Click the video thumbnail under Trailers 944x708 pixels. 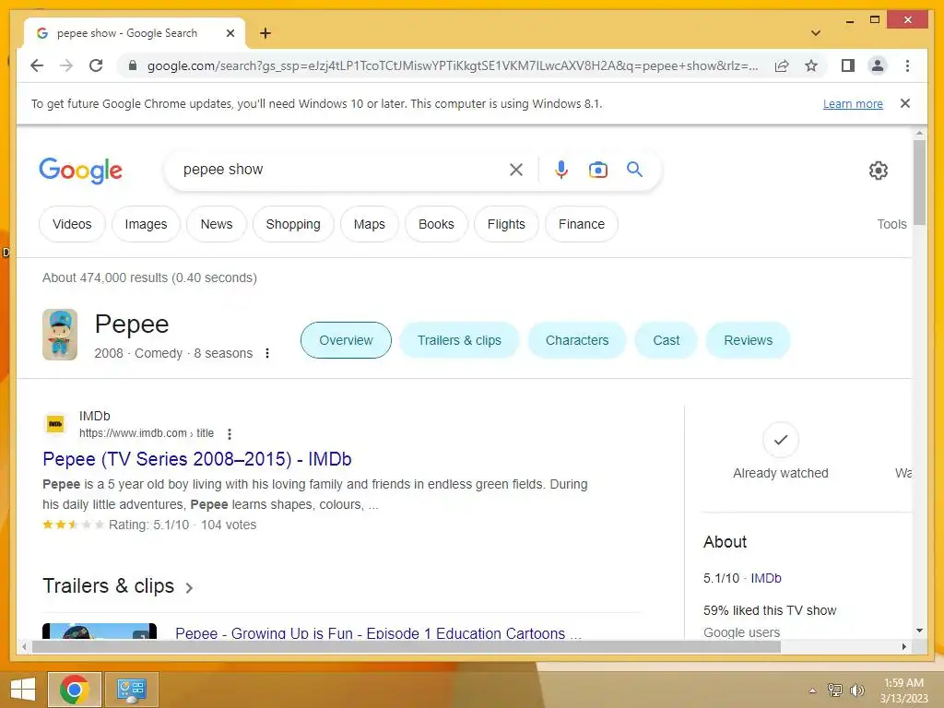100,631
